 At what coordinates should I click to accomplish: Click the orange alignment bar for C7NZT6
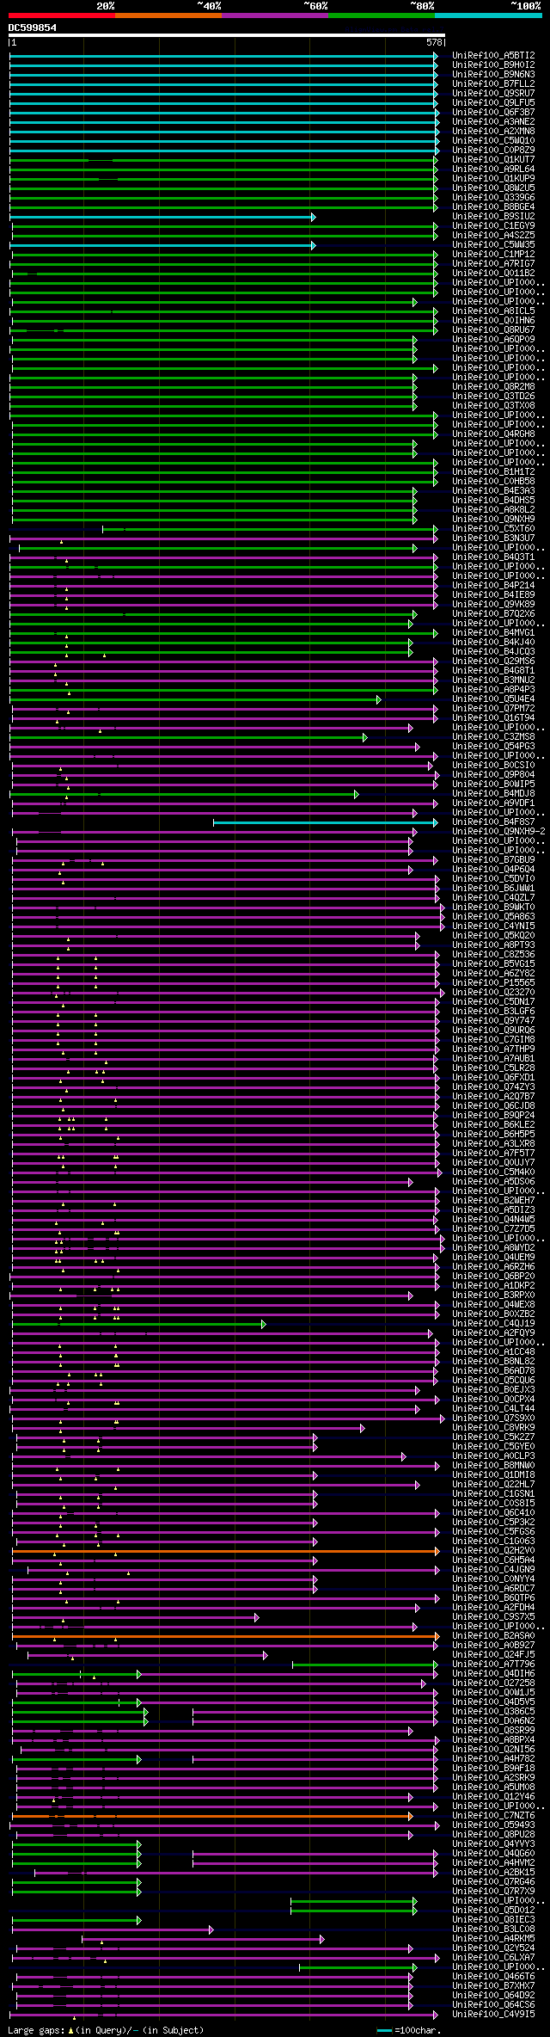pos(212,1816)
